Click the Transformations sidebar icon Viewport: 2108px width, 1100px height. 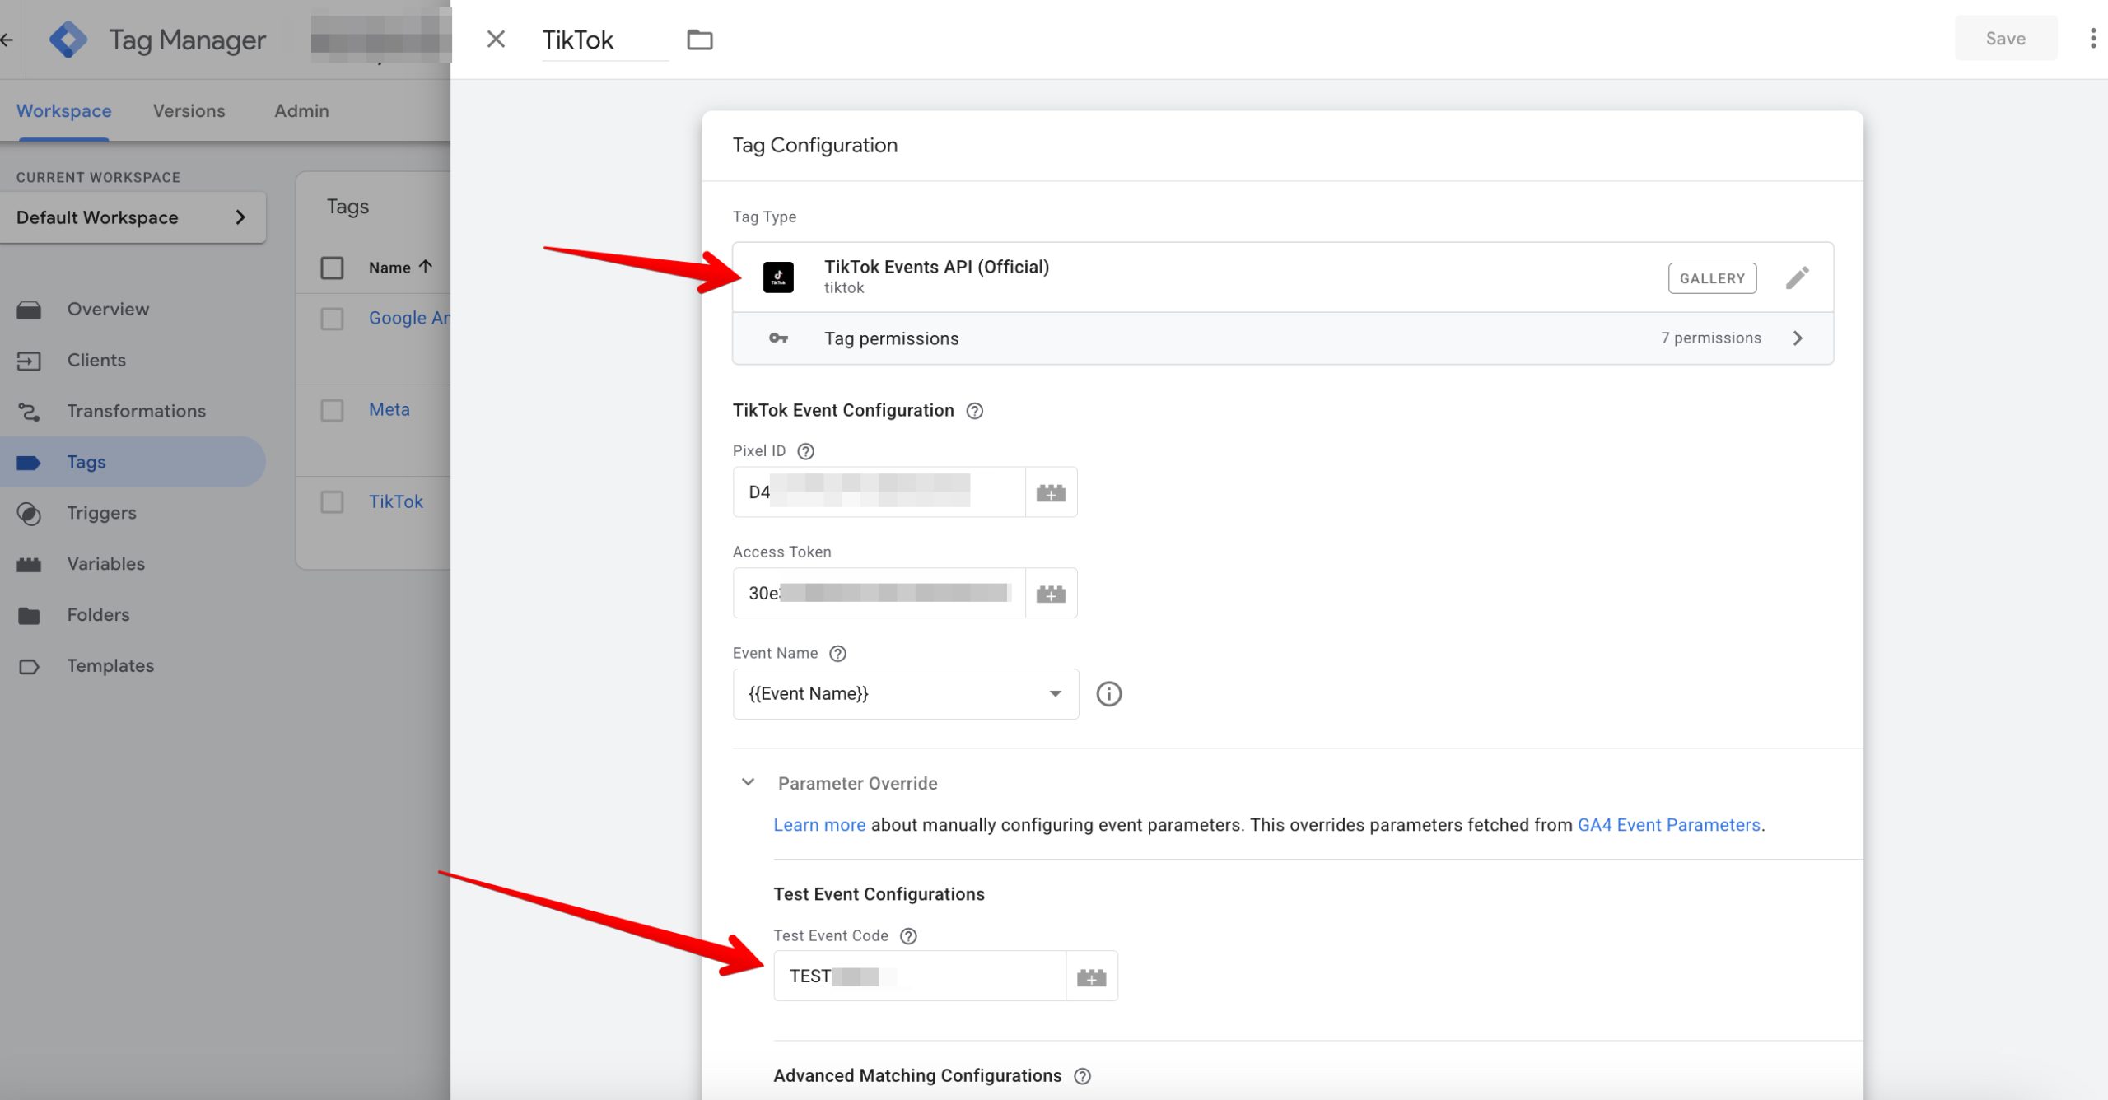point(30,410)
